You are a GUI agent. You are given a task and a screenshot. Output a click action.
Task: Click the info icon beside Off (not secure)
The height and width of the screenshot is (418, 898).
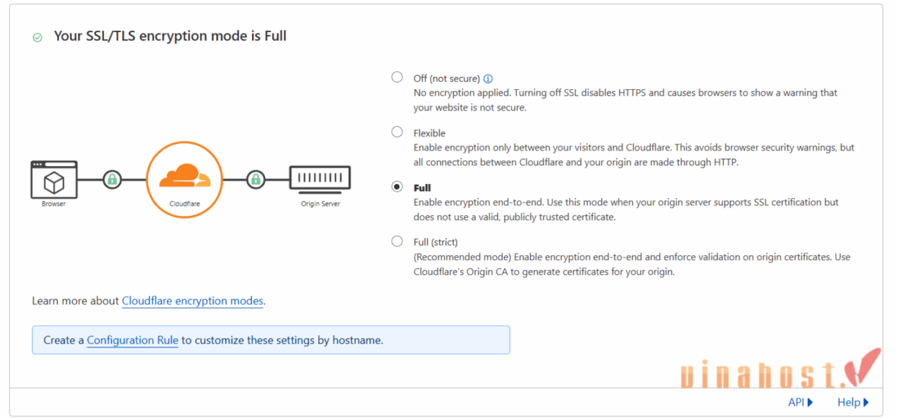(x=488, y=78)
